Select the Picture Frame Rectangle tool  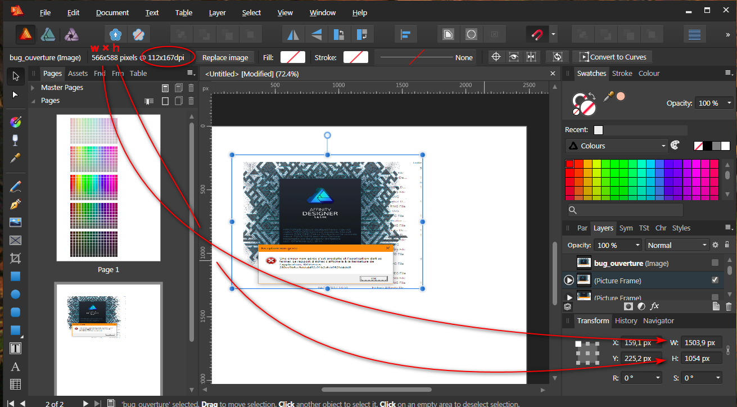[x=16, y=241]
